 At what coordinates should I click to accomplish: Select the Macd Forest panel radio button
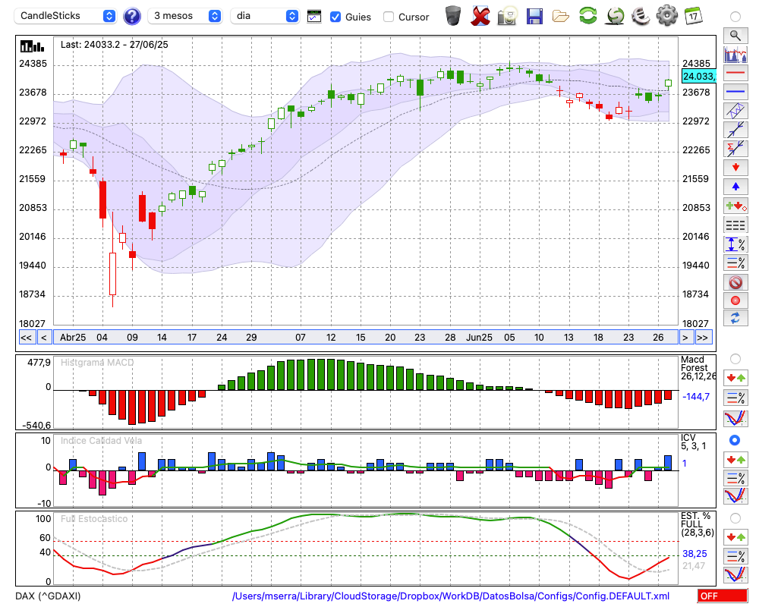[x=735, y=359]
